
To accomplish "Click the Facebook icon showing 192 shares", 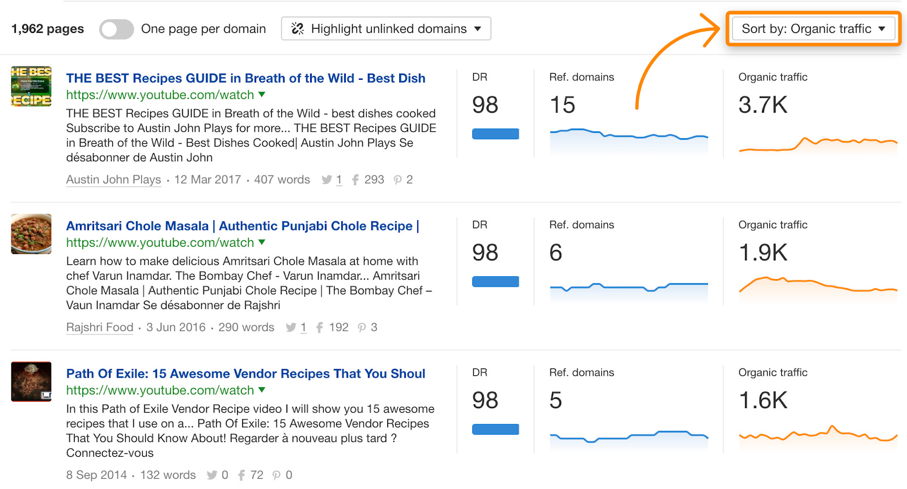I will (x=319, y=328).
